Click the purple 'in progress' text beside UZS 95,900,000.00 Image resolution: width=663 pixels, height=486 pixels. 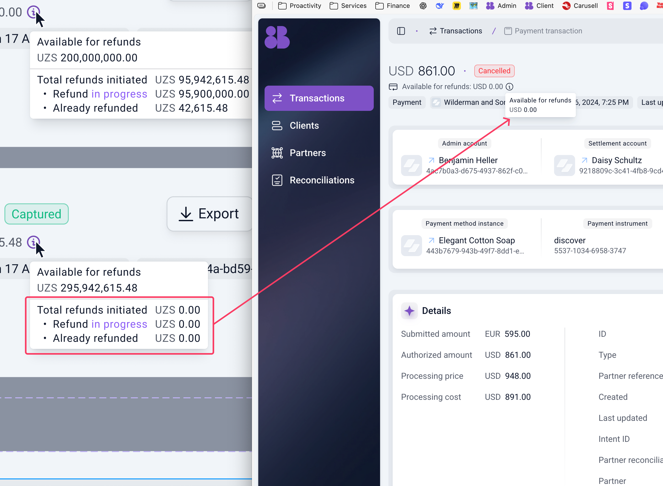119,94
